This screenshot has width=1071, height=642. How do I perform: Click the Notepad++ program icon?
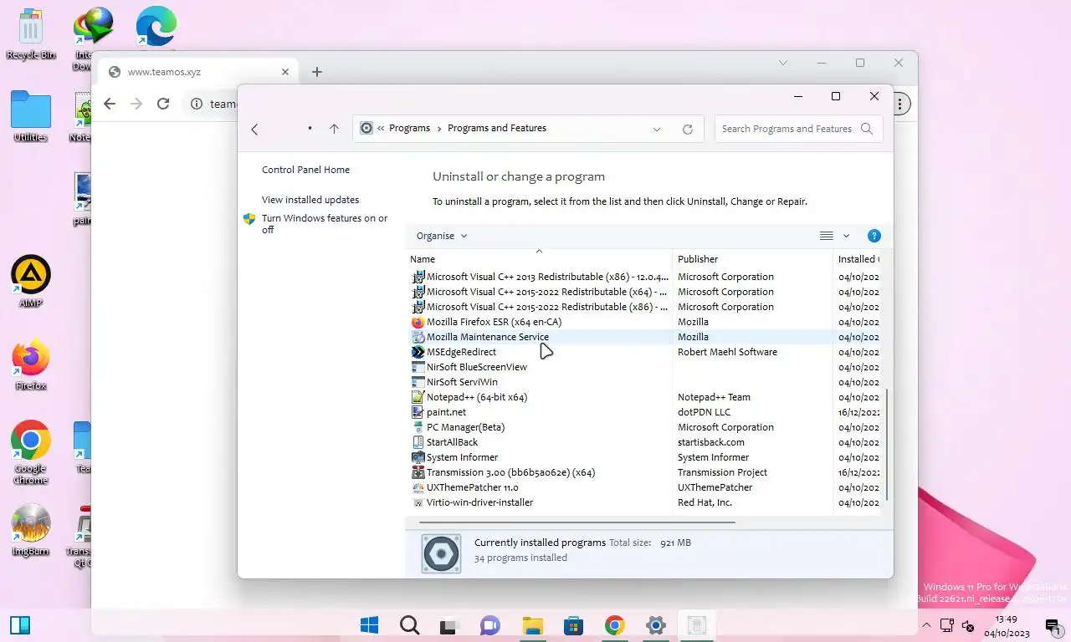coord(418,397)
